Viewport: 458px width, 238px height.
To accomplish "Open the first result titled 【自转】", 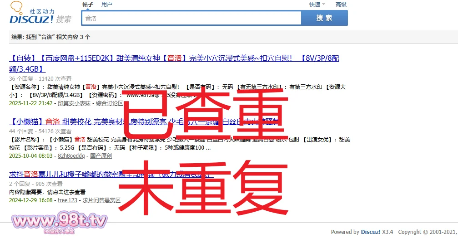I will click(174, 58).
